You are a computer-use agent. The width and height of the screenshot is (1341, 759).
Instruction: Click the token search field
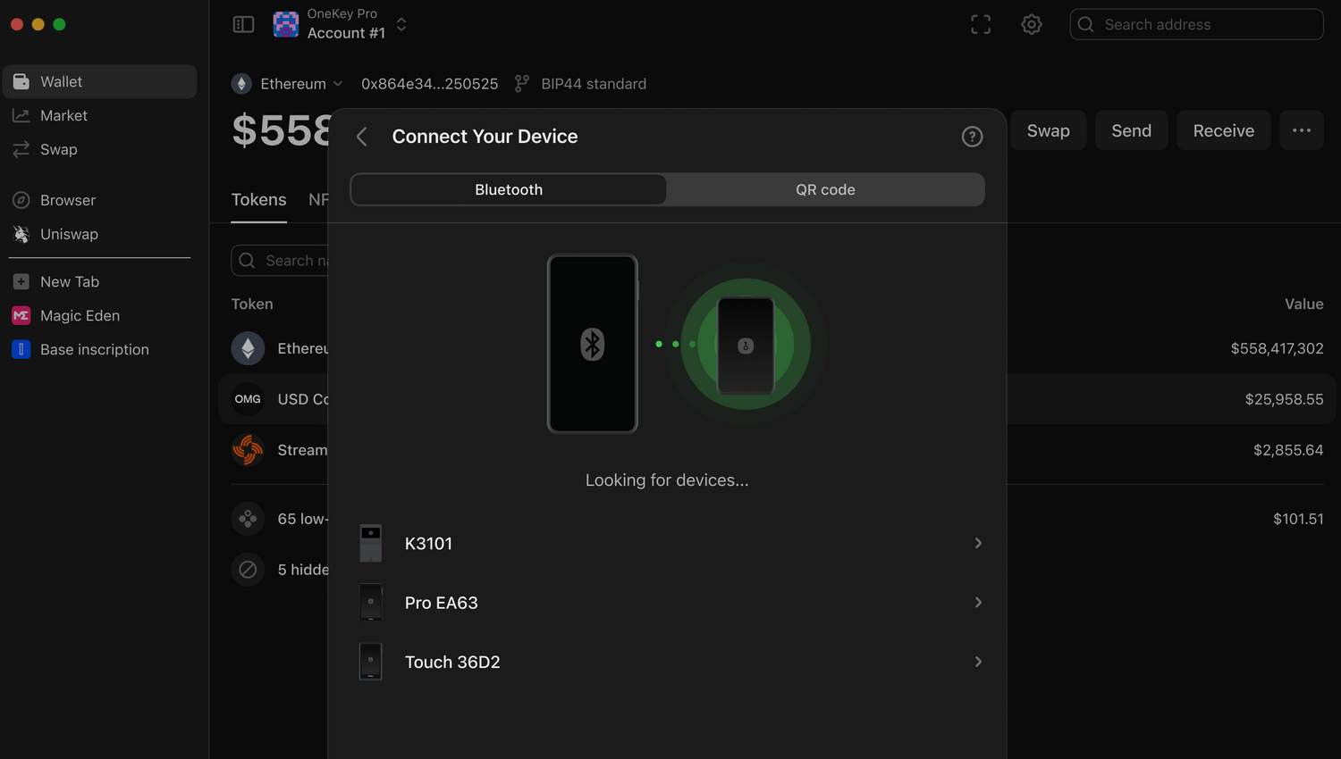280,261
